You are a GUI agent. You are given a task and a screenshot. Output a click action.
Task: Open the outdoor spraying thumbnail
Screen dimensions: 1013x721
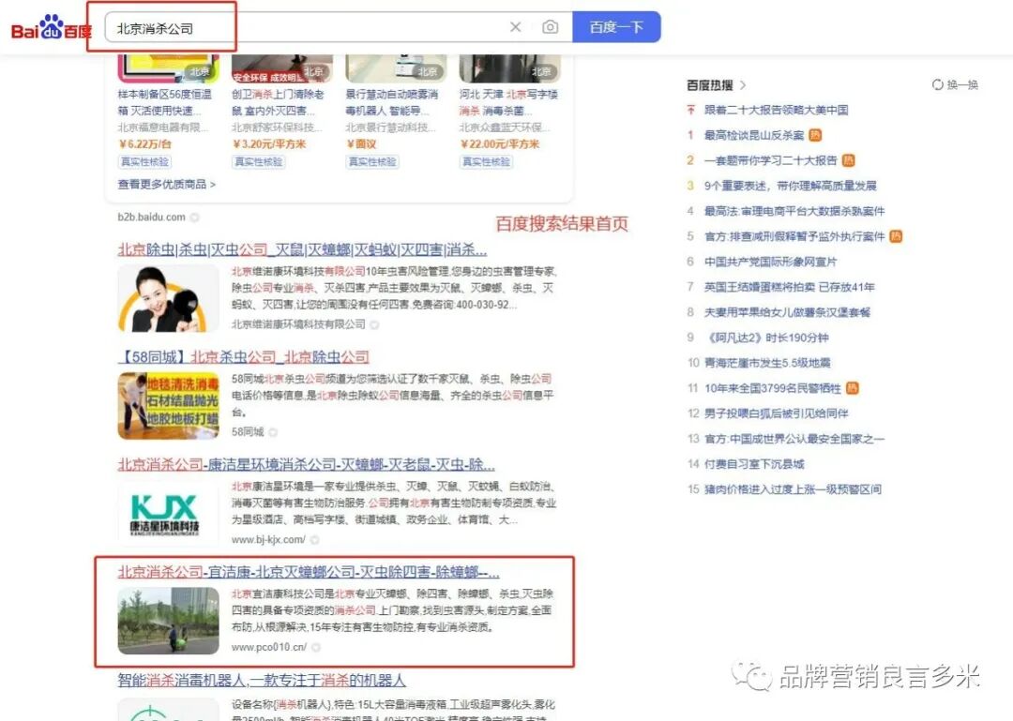[168, 621]
